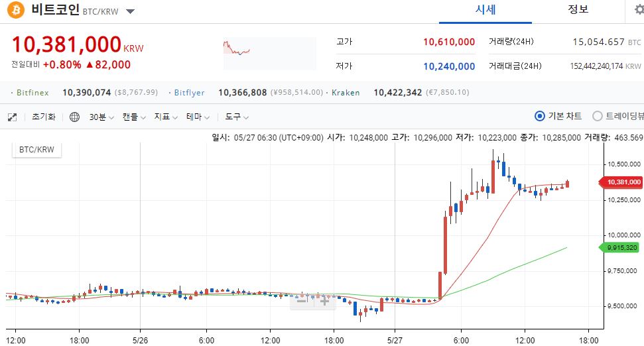Select the 기본 차트 radio button
The image size is (644, 346).
click(540, 116)
